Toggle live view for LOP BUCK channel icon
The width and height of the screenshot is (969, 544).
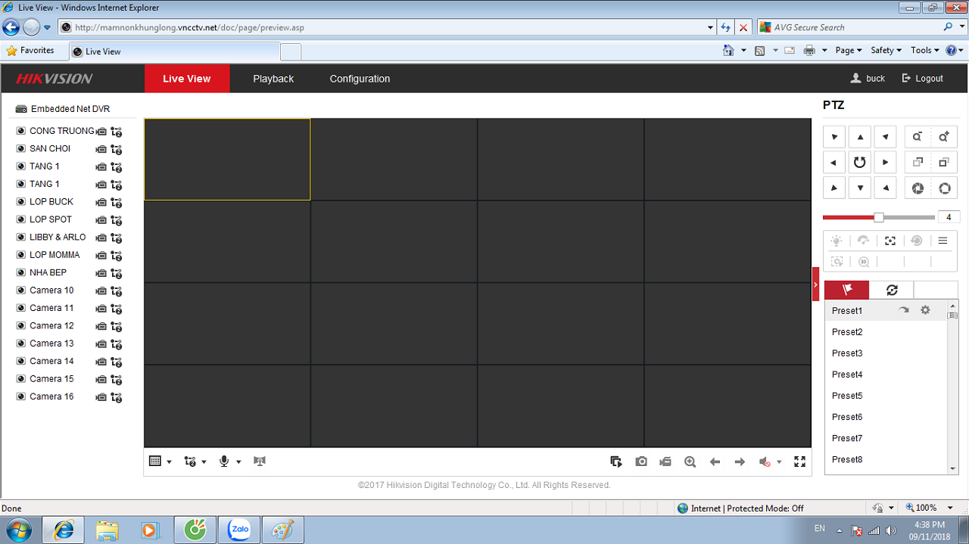pos(21,202)
